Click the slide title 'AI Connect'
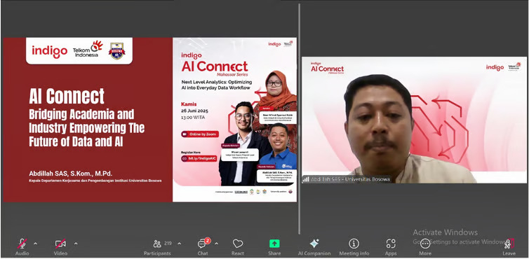 pos(67,97)
